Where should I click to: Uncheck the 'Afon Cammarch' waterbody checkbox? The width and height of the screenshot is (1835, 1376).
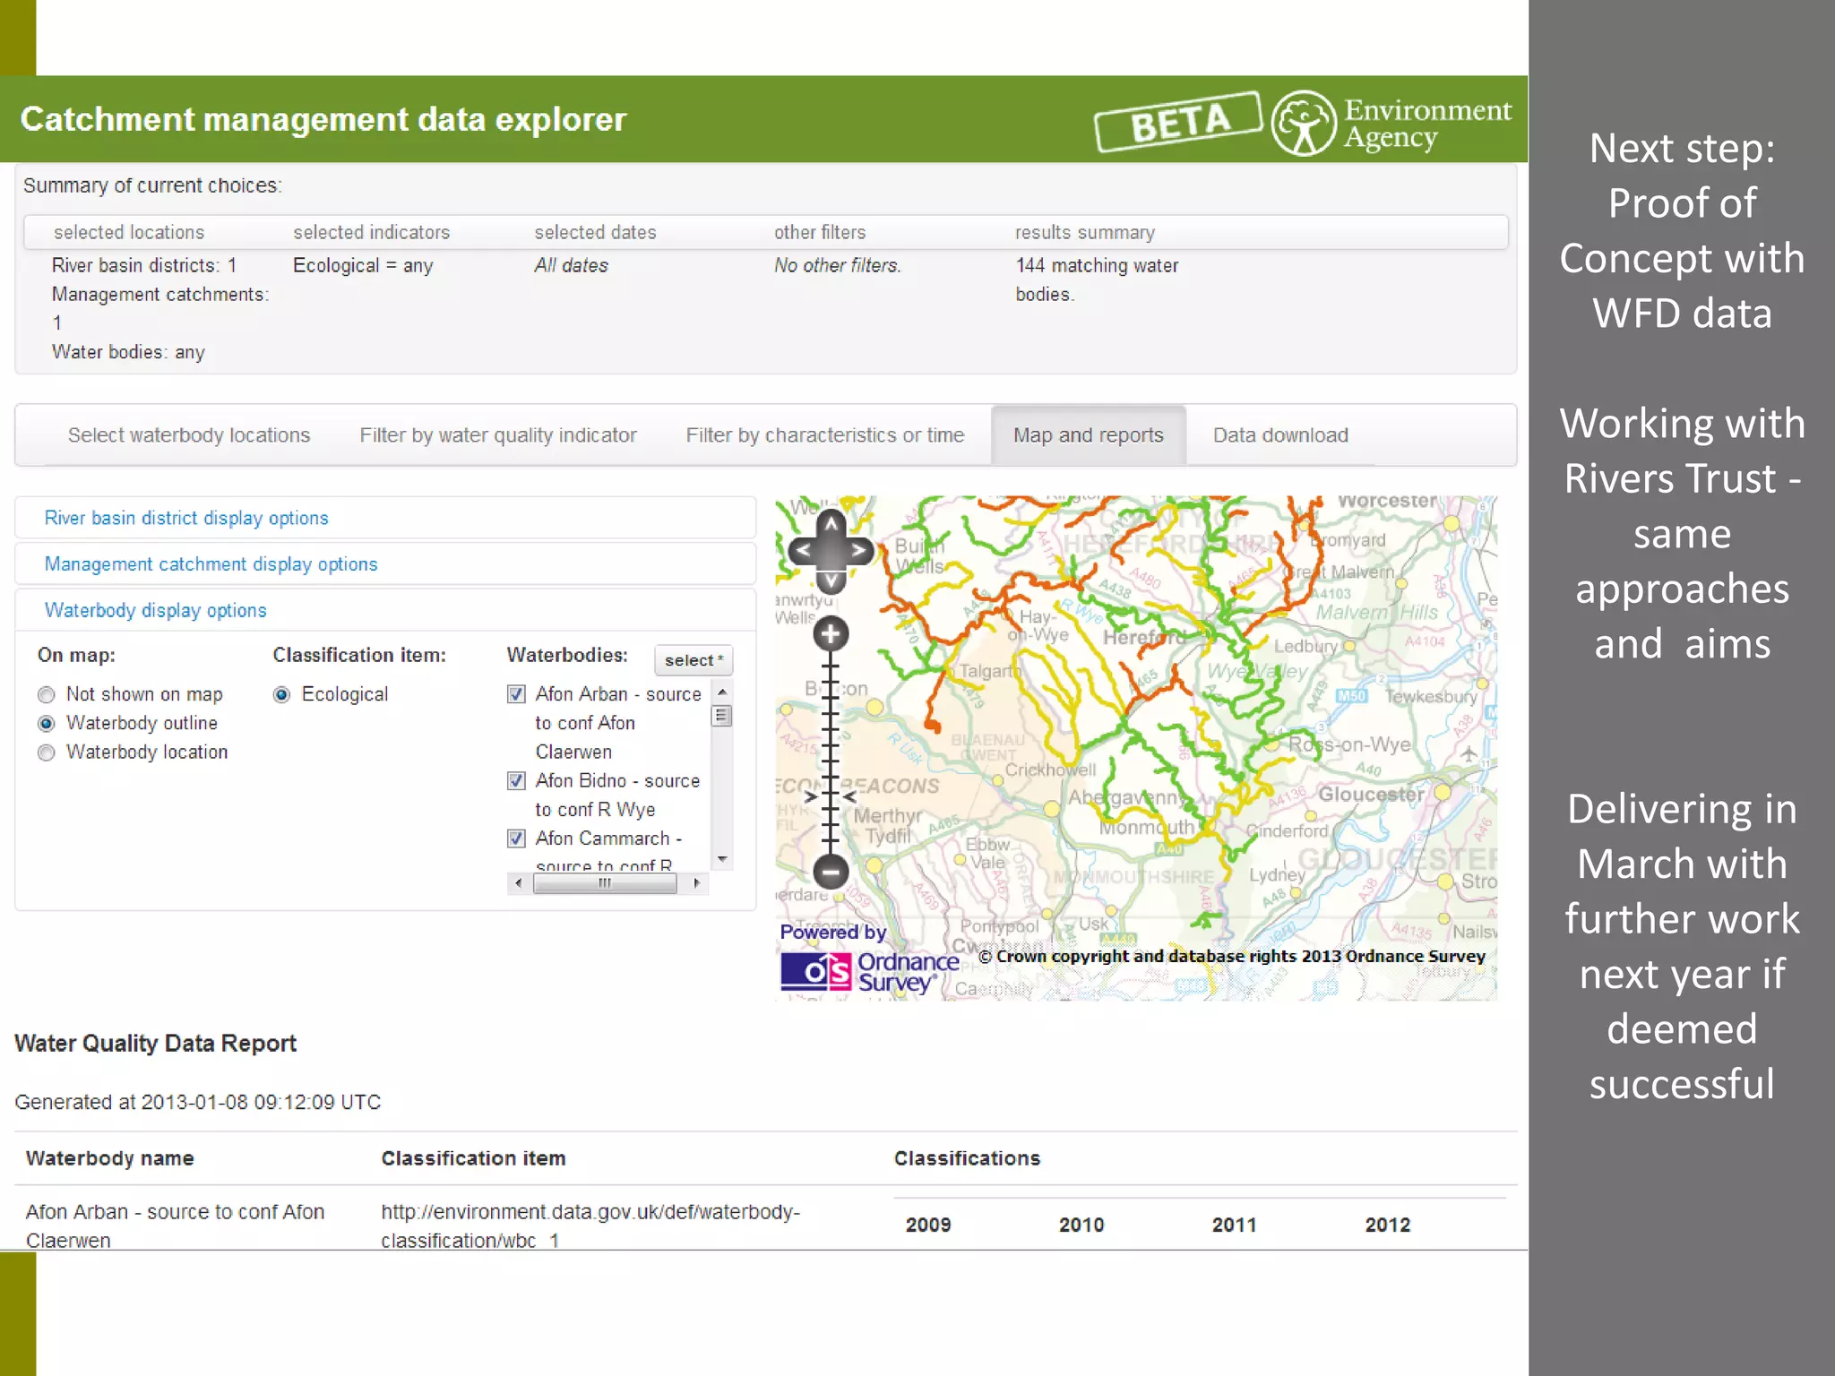(x=516, y=838)
